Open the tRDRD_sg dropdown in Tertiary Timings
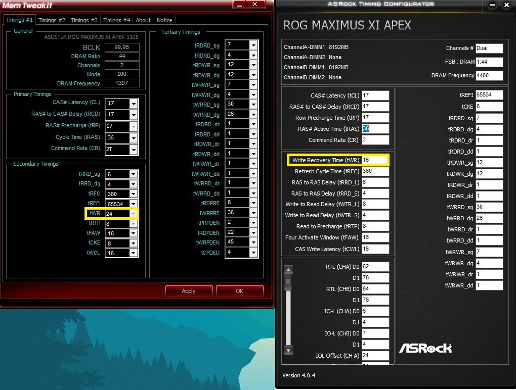 [253, 45]
